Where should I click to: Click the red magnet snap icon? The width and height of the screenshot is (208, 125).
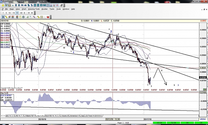tap(48, 17)
